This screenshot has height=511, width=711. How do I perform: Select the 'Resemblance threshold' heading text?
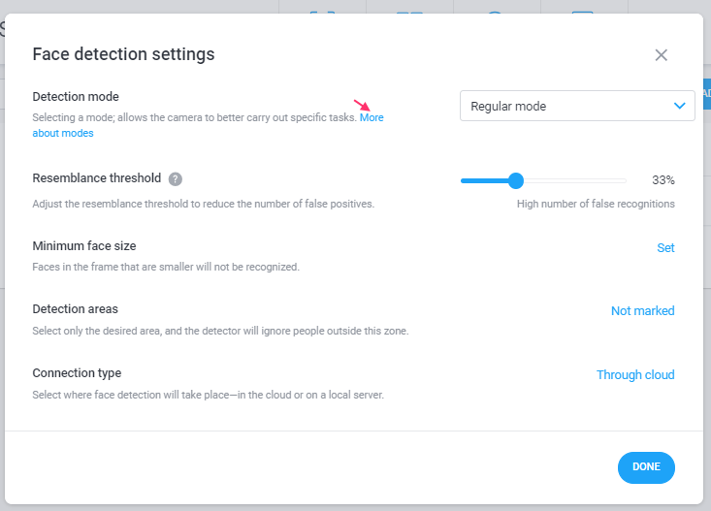coord(97,177)
